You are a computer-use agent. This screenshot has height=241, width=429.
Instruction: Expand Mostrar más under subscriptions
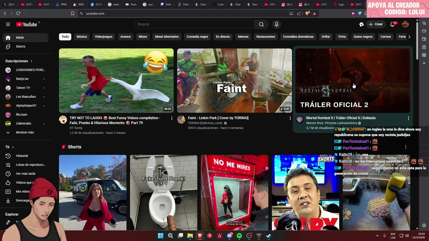(25, 132)
